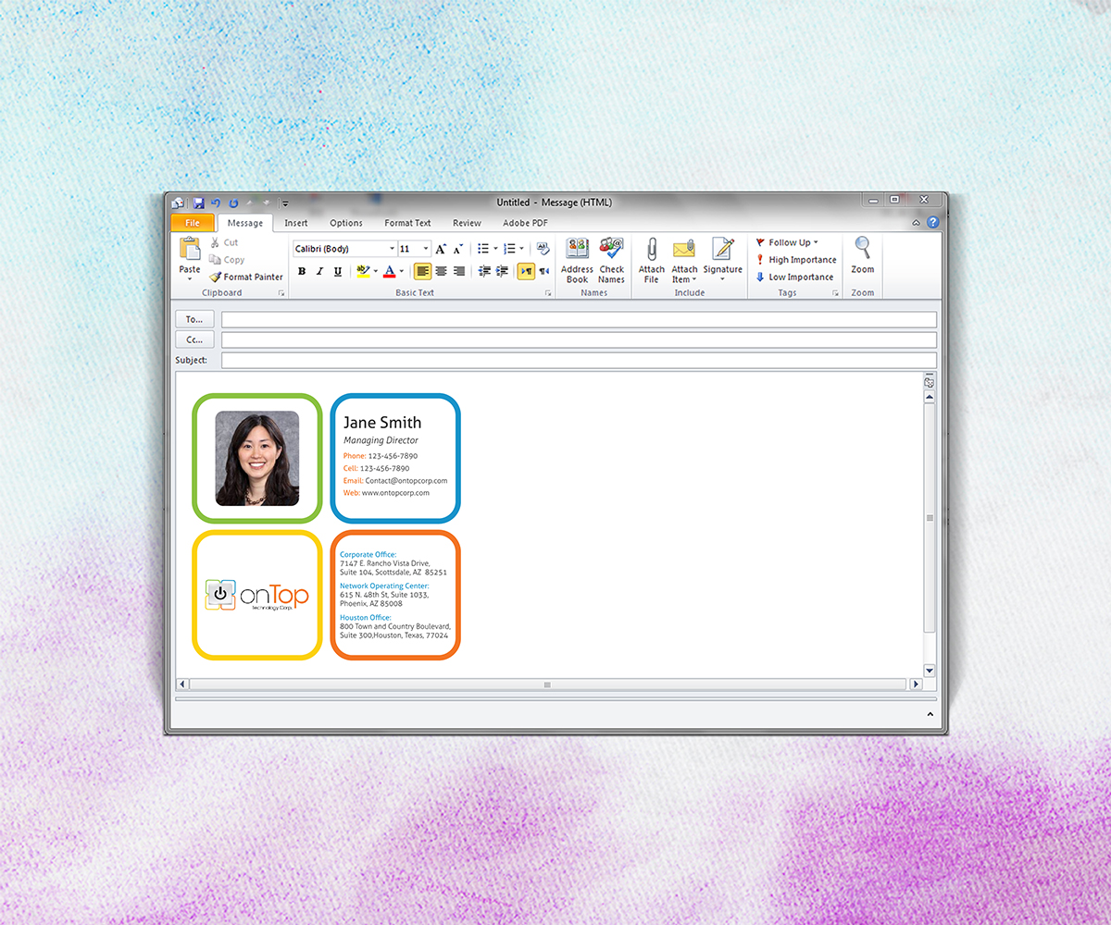
Task: Toggle High Importance flag
Action: click(x=796, y=260)
